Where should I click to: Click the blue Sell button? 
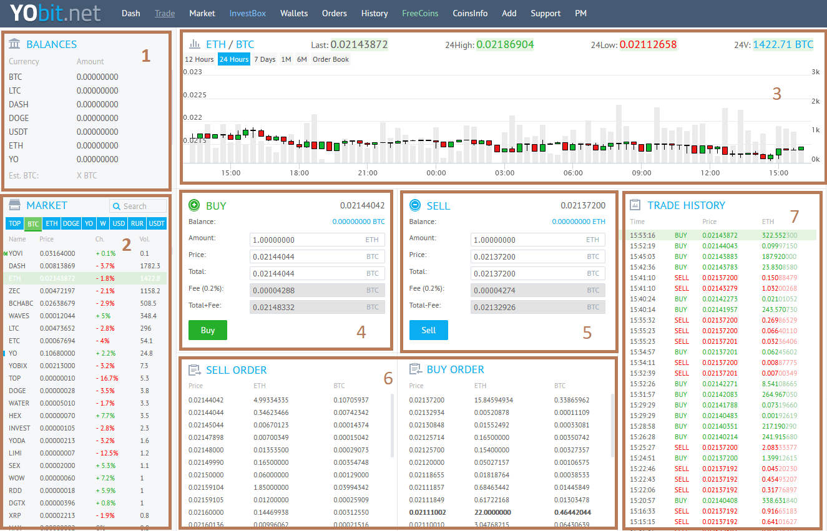(429, 330)
